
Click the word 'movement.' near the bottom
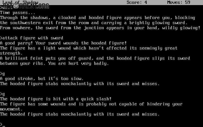click(11, 109)
